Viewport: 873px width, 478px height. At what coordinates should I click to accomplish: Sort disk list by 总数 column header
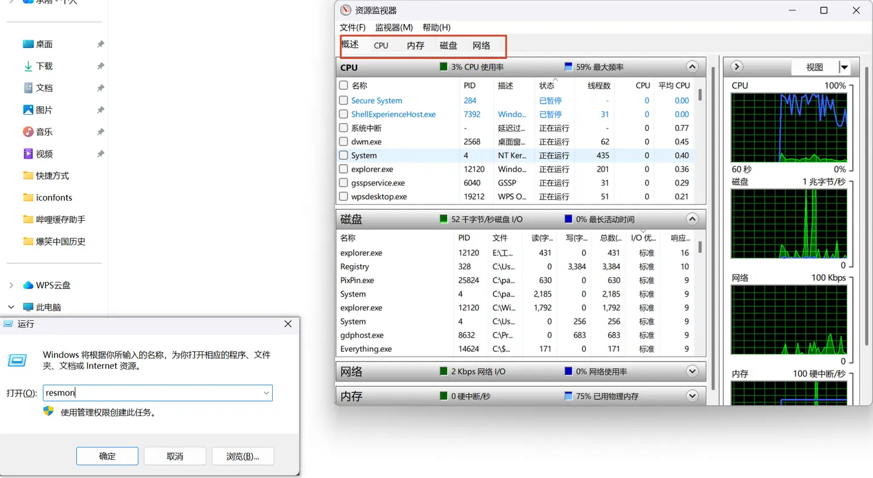[611, 238]
